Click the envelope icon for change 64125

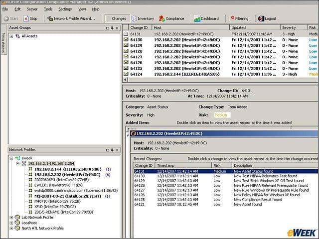[126, 68]
